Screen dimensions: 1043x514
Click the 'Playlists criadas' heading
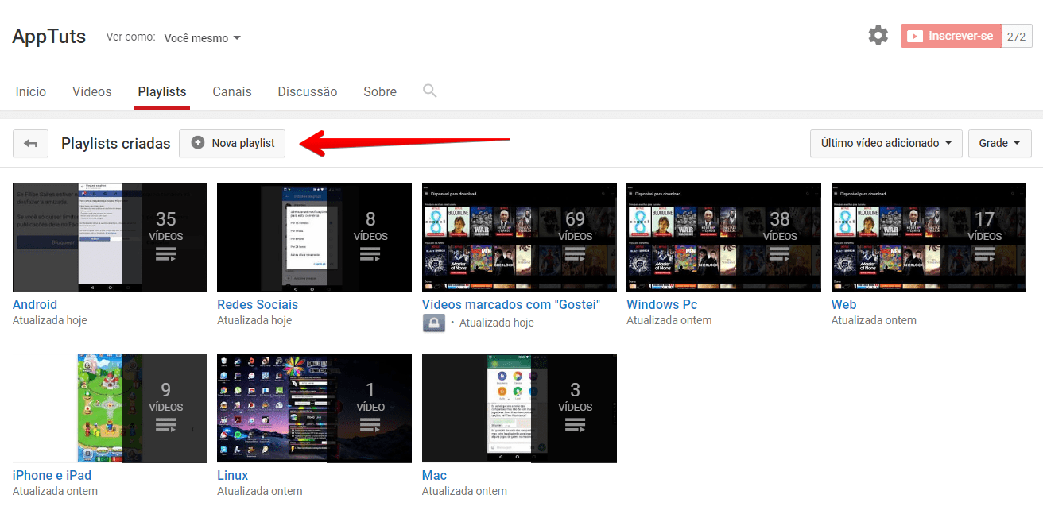pyautogui.click(x=116, y=144)
